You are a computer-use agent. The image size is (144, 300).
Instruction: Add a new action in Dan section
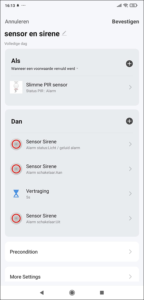pos(129,121)
